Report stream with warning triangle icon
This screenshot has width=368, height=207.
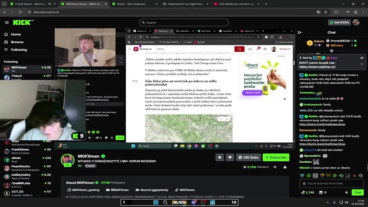(285, 167)
